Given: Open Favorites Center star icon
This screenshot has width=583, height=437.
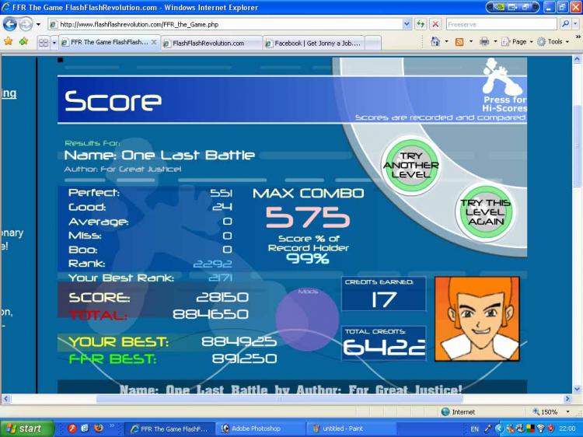Looking at the screenshot, I should [x=9, y=42].
